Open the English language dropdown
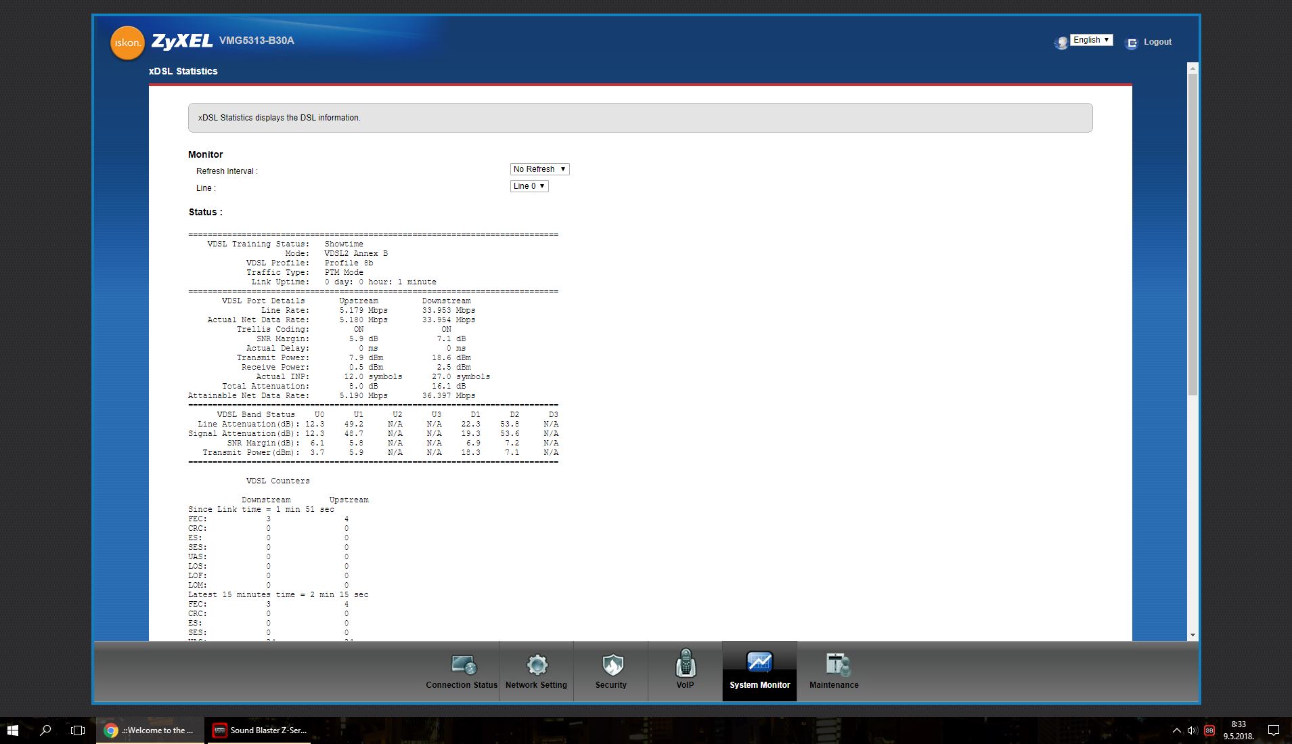 (x=1091, y=40)
